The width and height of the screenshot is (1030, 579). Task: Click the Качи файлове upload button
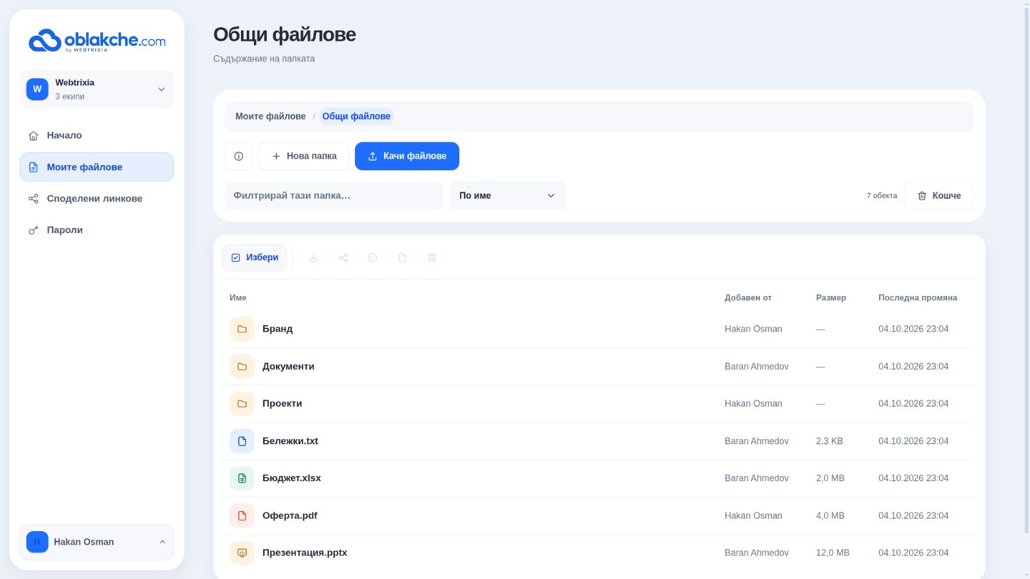[407, 156]
